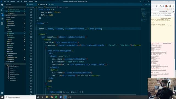
Task: Open the Chrome three-dot menu
Action: click(174, 6)
